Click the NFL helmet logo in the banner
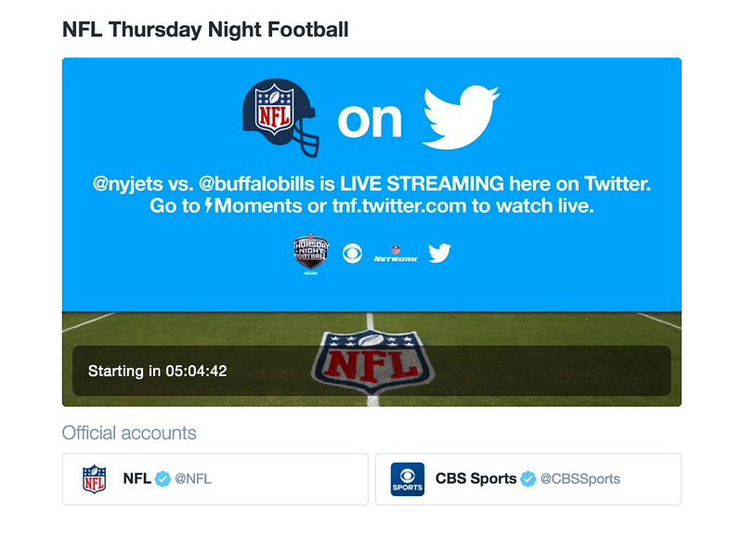 280,117
